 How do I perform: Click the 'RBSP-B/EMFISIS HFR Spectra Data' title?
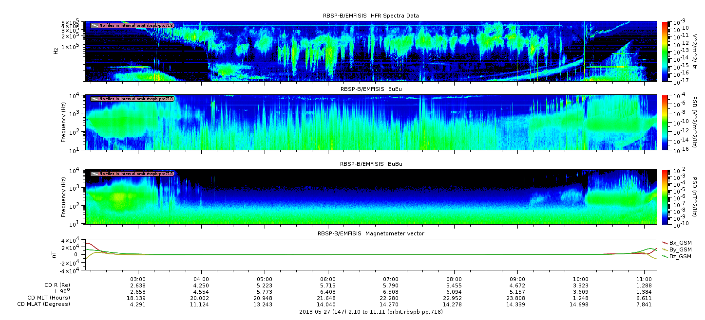click(x=371, y=16)
